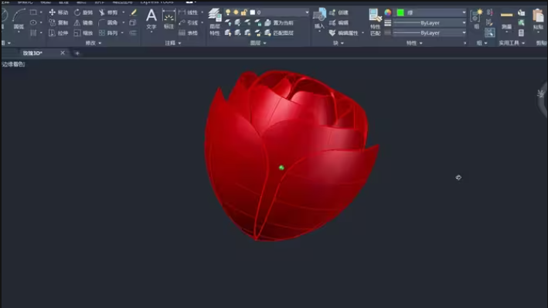Viewport: 548px width, 308px height.
Task: Open a new drawing tab with plus
Action: (x=77, y=53)
